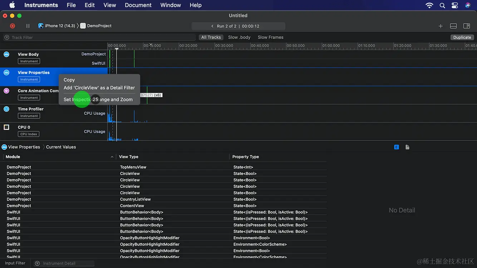Open the Apple menu

coord(12,5)
